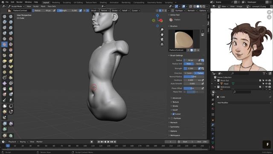Expand the Advanced section in the Tool panel

coord(177,98)
